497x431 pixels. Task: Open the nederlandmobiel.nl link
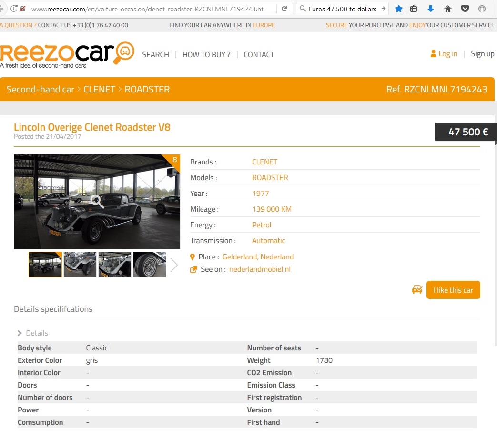[x=260, y=269]
